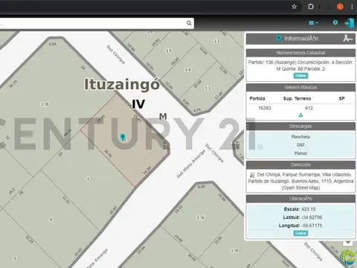Screen dimensions: 357x268
Task: Select the Partida value 16383
Action: [265, 108]
